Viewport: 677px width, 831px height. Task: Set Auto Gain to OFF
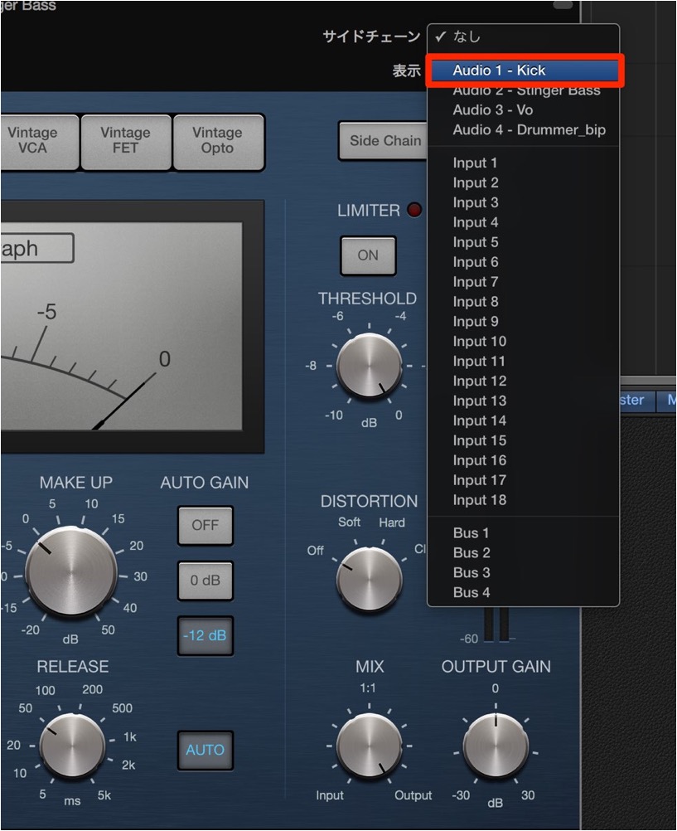(x=206, y=526)
